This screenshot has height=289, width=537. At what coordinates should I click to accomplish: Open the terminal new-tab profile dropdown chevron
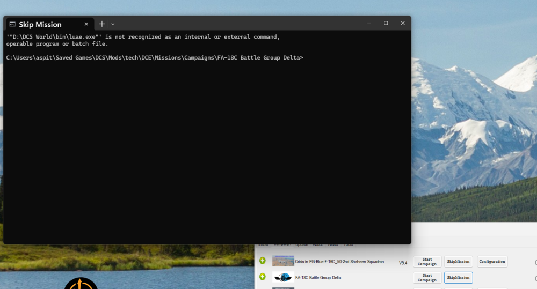[x=113, y=24]
